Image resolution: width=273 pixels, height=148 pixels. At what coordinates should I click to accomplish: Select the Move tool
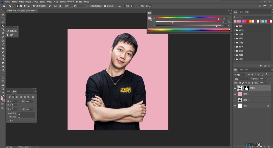tap(3, 15)
